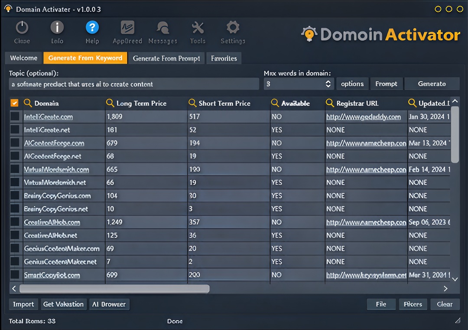Click the table scroll down arrow
The height and width of the screenshot is (330, 468).
pyautogui.click(x=455, y=279)
